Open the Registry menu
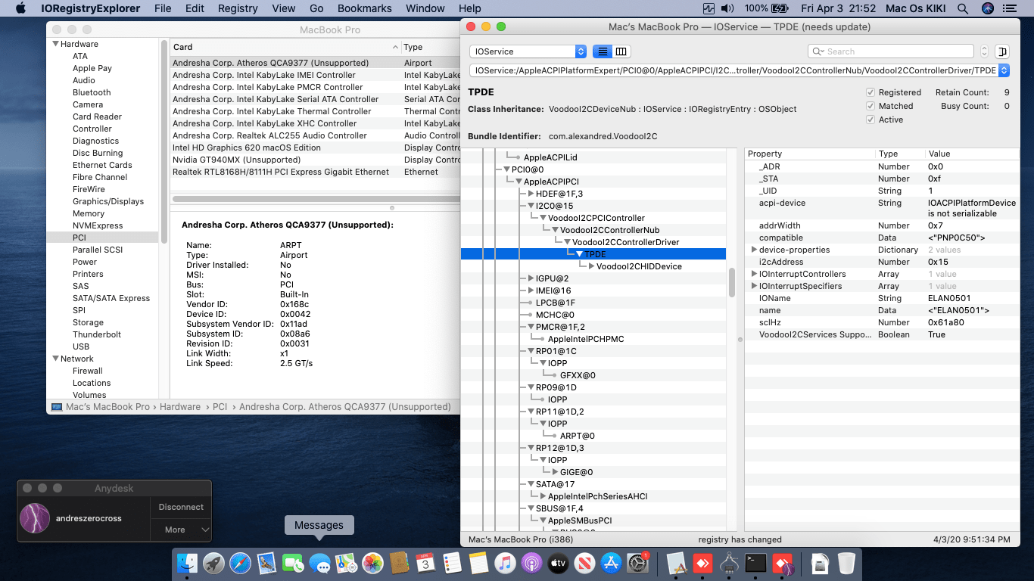The height and width of the screenshot is (581, 1034). [238, 8]
